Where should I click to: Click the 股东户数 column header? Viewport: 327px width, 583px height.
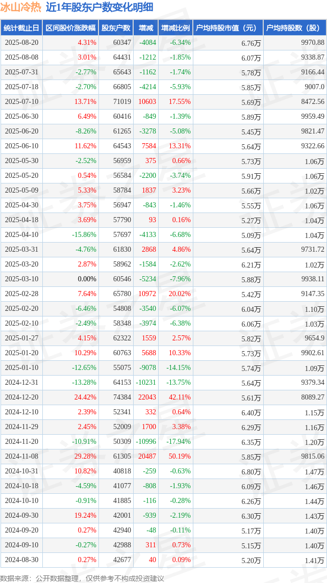click(x=116, y=28)
